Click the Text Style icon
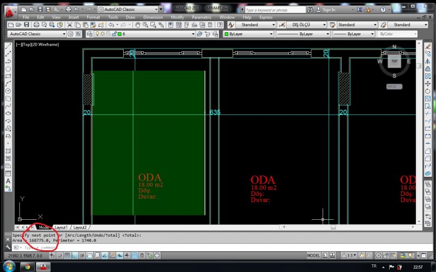The width and height of the screenshot is (436, 272). (231, 24)
